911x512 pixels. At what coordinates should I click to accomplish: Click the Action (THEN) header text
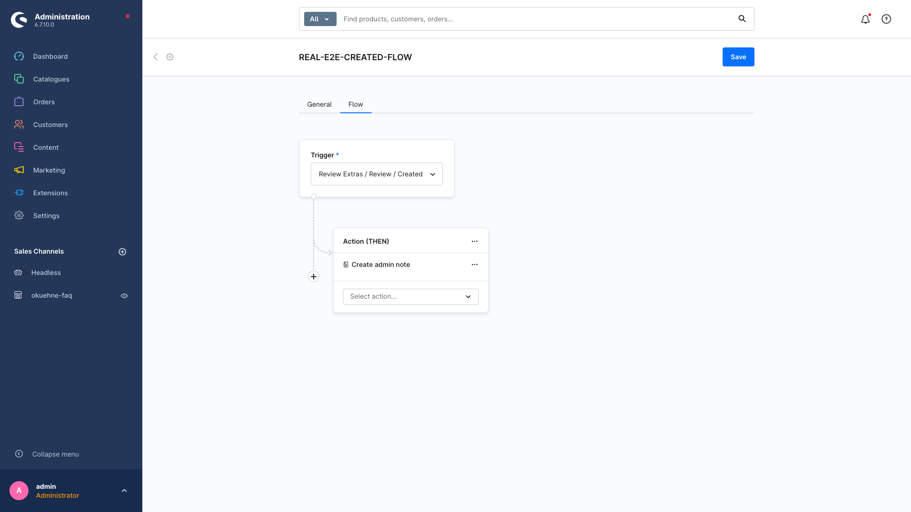366,241
